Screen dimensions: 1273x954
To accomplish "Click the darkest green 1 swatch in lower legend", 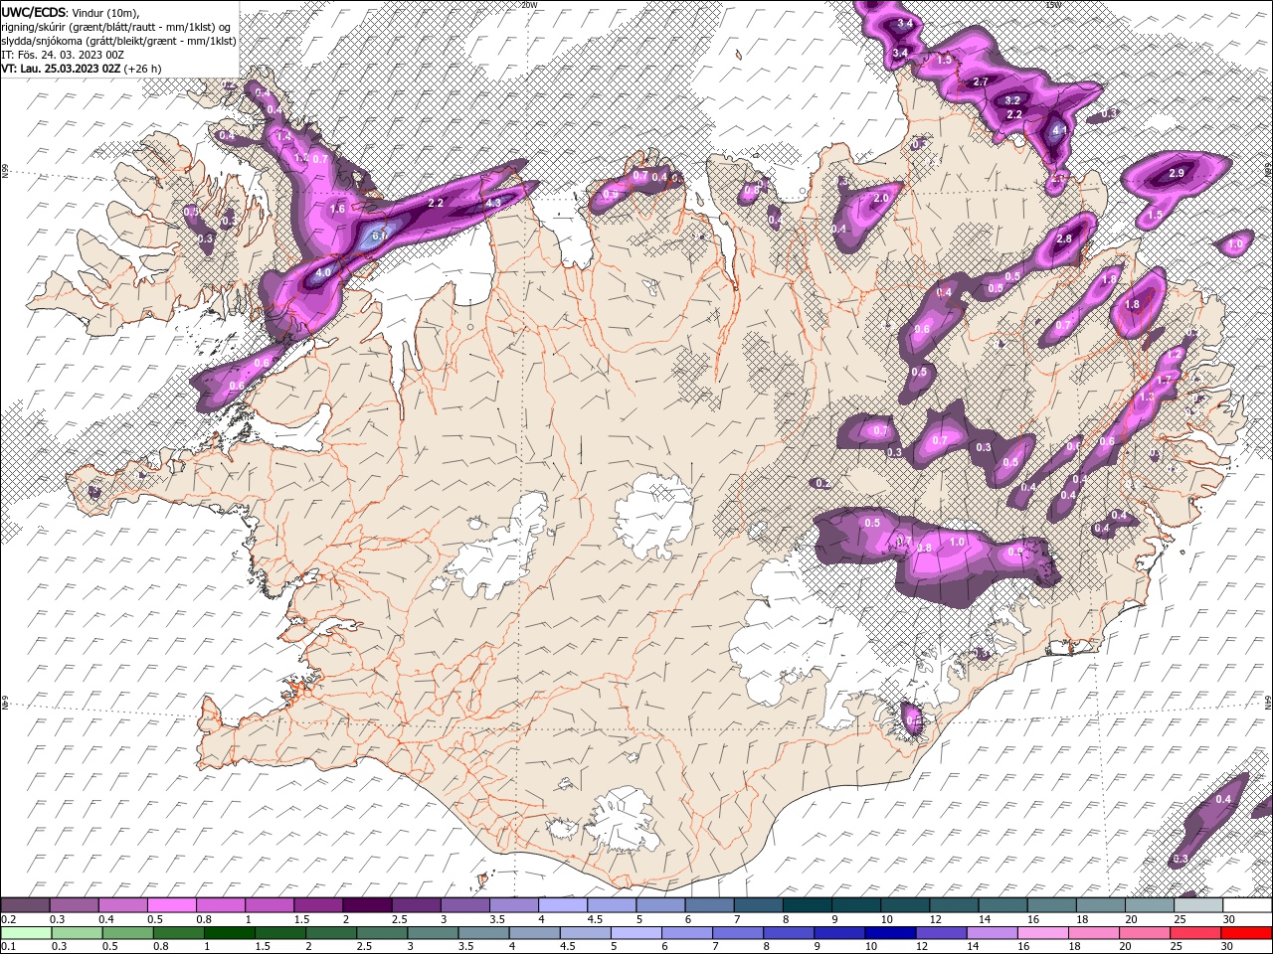I will coord(230,933).
